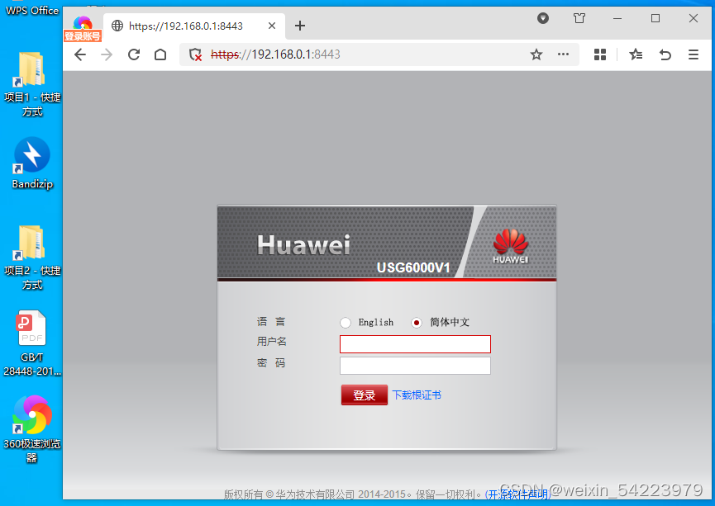Open the address bar three-dots menu
The width and height of the screenshot is (715, 506).
(563, 54)
